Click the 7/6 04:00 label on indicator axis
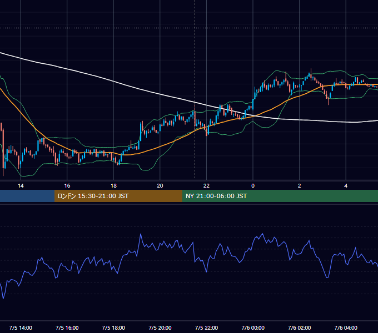 coord(346,327)
